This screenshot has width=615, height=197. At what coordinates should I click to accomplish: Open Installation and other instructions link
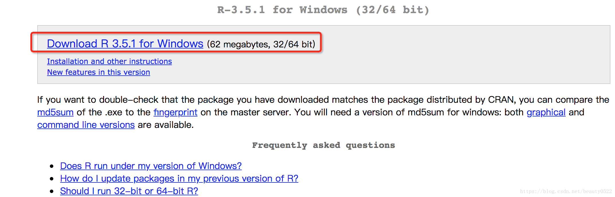tap(109, 61)
